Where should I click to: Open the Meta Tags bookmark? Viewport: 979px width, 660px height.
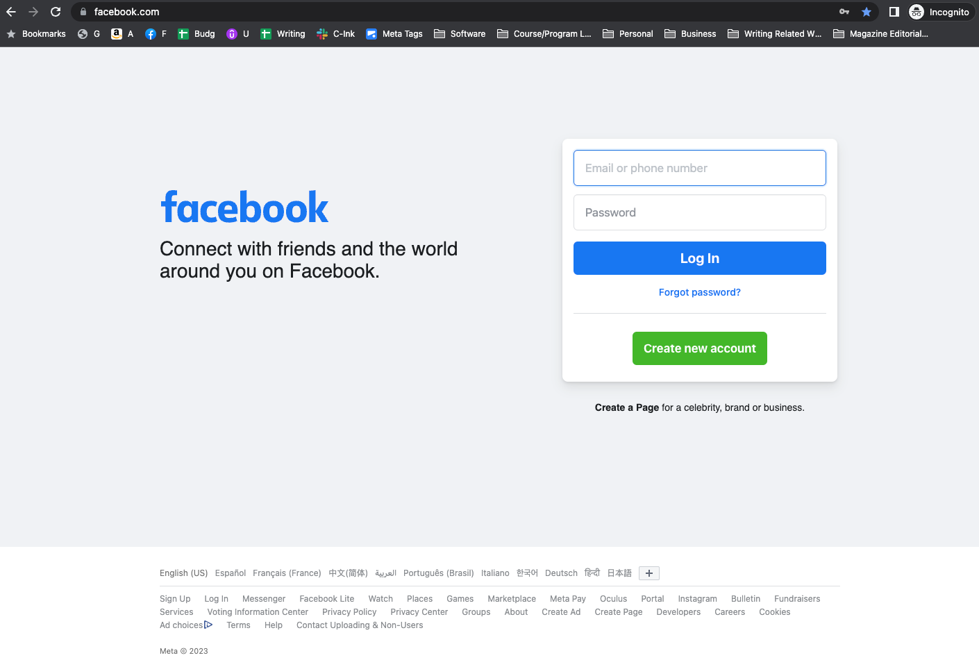394,34
